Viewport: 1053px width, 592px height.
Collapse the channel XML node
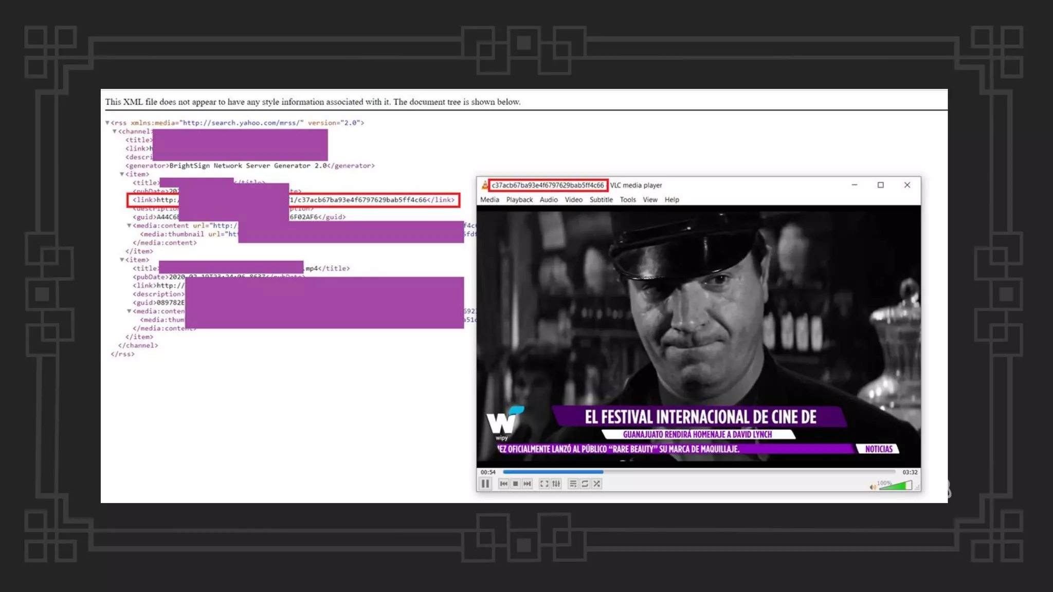(x=115, y=132)
